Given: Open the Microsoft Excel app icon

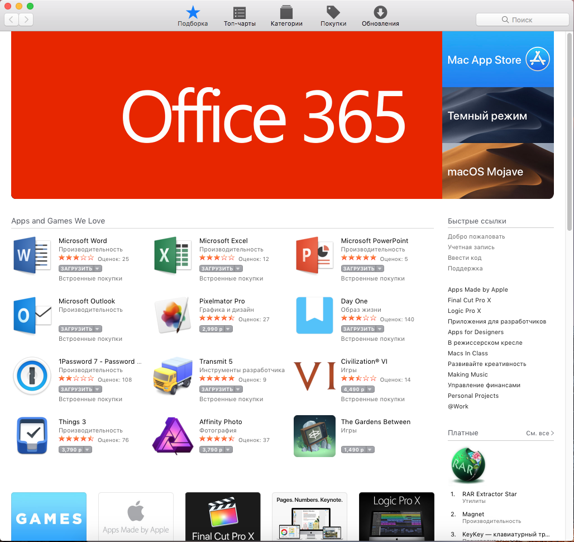Looking at the screenshot, I should click(x=173, y=255).
